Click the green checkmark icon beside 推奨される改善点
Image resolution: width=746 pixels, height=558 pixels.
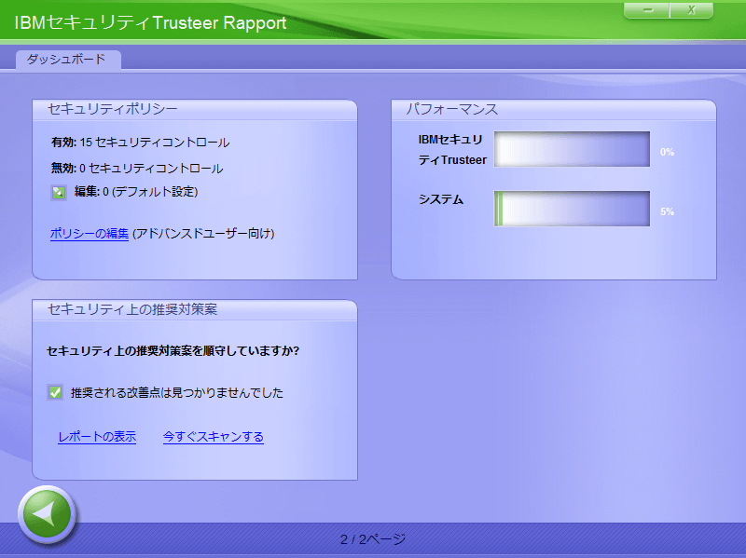click(55, 392)
